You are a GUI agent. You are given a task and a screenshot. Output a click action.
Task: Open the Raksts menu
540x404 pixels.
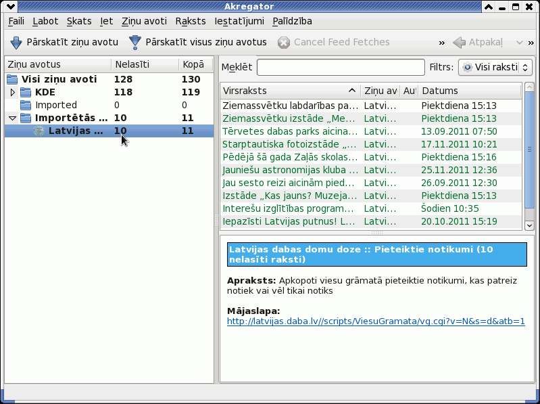(x=191, y=21)
